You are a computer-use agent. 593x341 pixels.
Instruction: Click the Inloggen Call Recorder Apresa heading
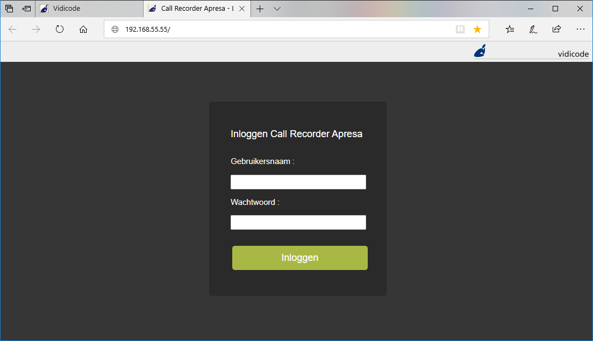pos(297,134)
